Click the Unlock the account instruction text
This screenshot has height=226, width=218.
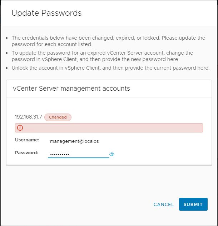[x=110, y=68]
